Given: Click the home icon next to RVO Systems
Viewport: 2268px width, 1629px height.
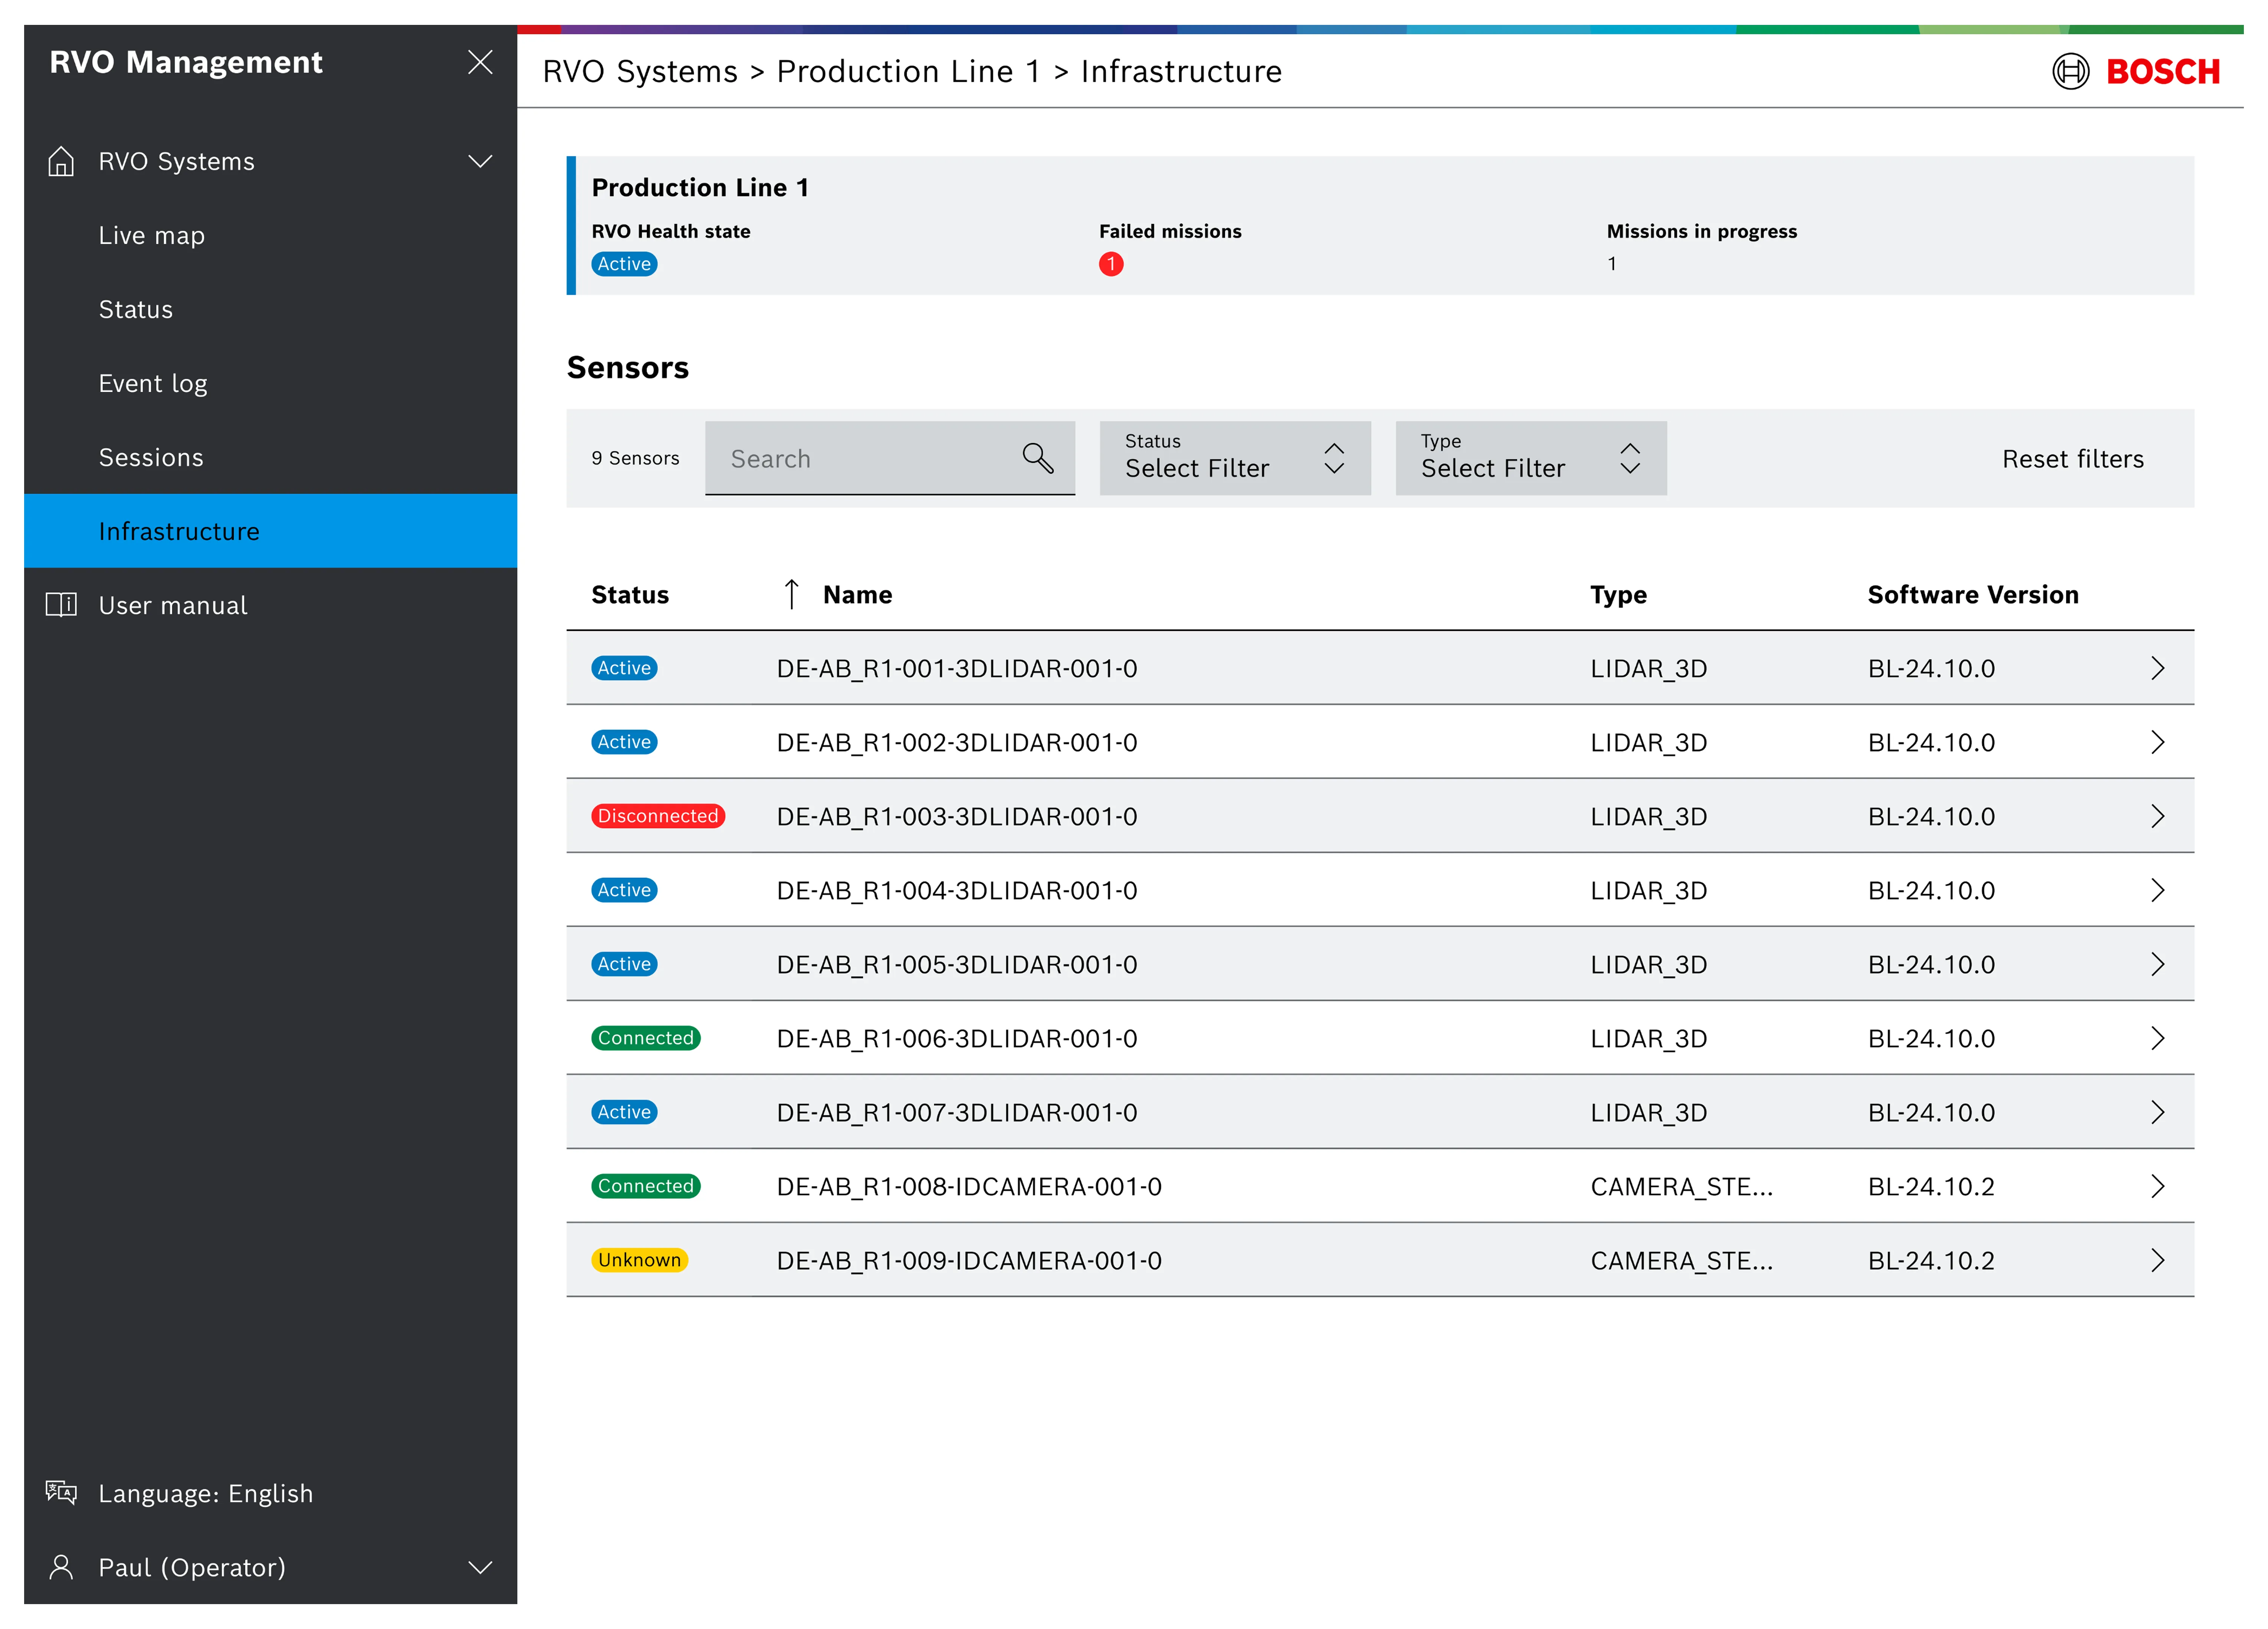Looking at the screenshot, I should click(61, 161).
